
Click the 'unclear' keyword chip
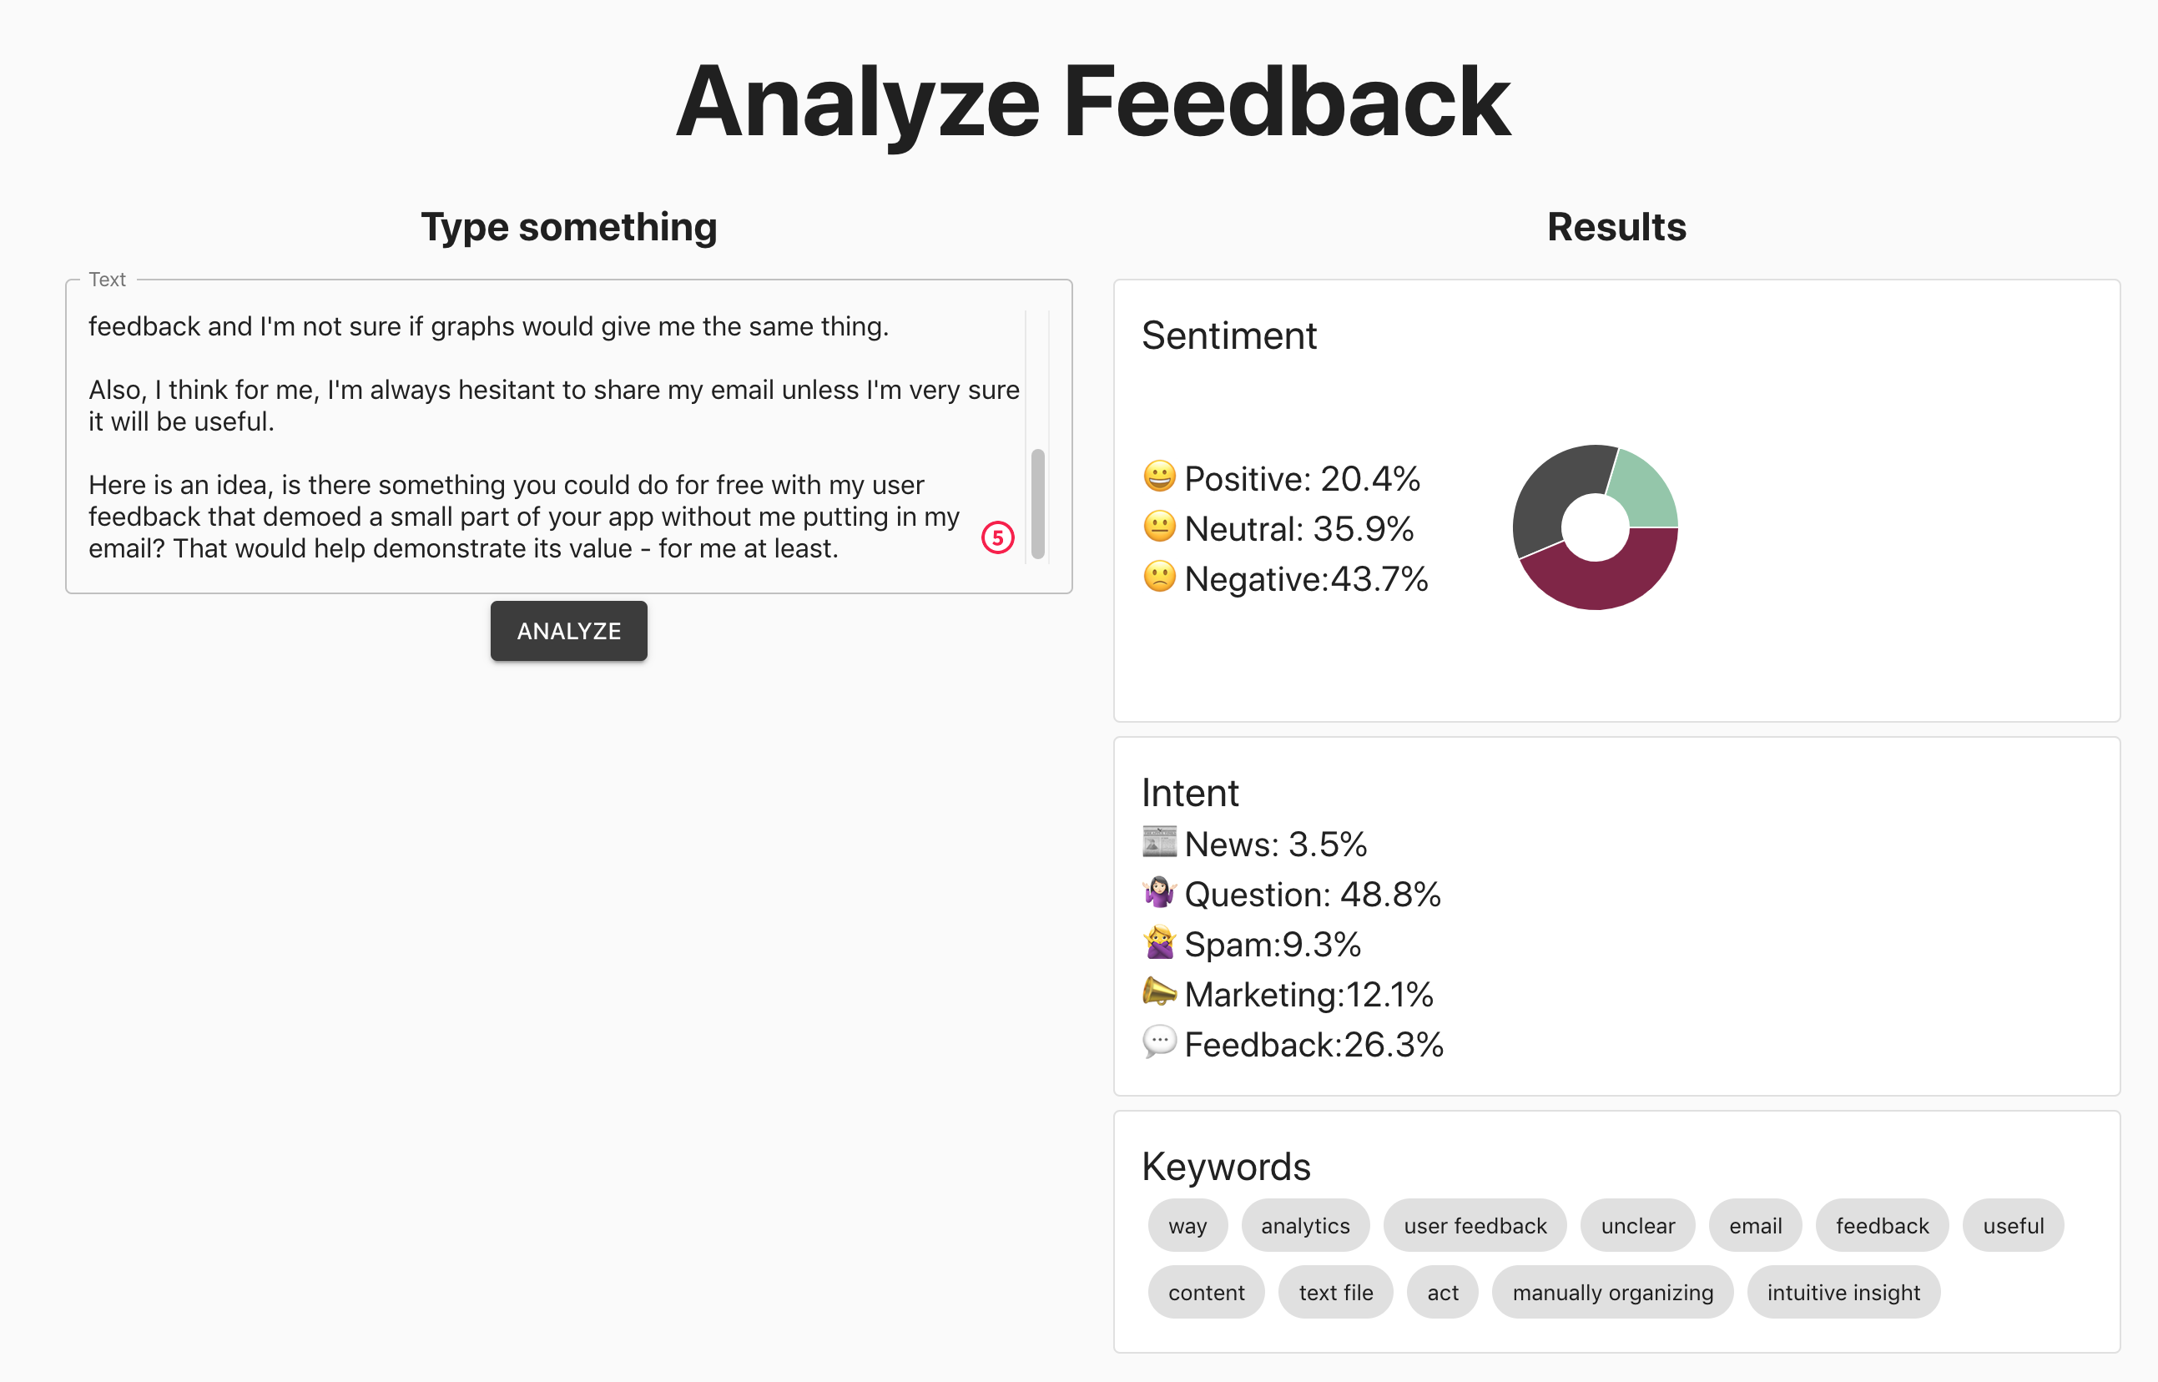1636,1225
